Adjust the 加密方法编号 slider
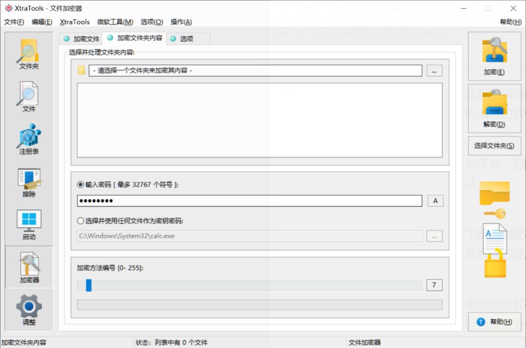526x348 pixels. point(89,285)
